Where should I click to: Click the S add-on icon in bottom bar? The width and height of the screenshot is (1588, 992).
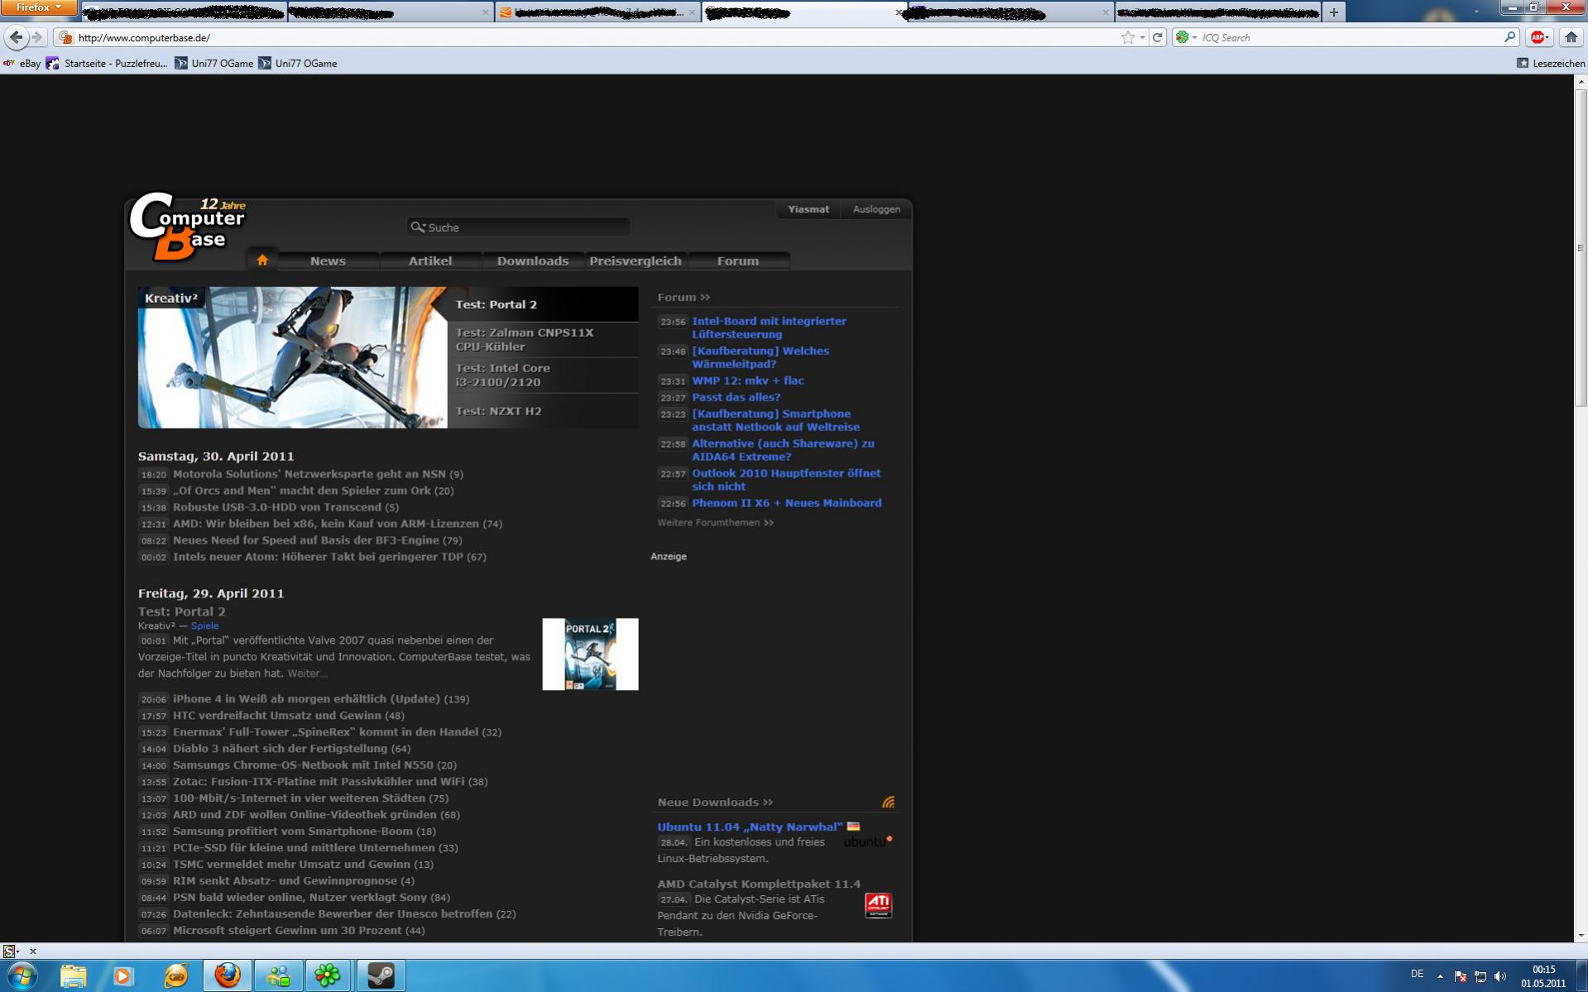[8, 951]
